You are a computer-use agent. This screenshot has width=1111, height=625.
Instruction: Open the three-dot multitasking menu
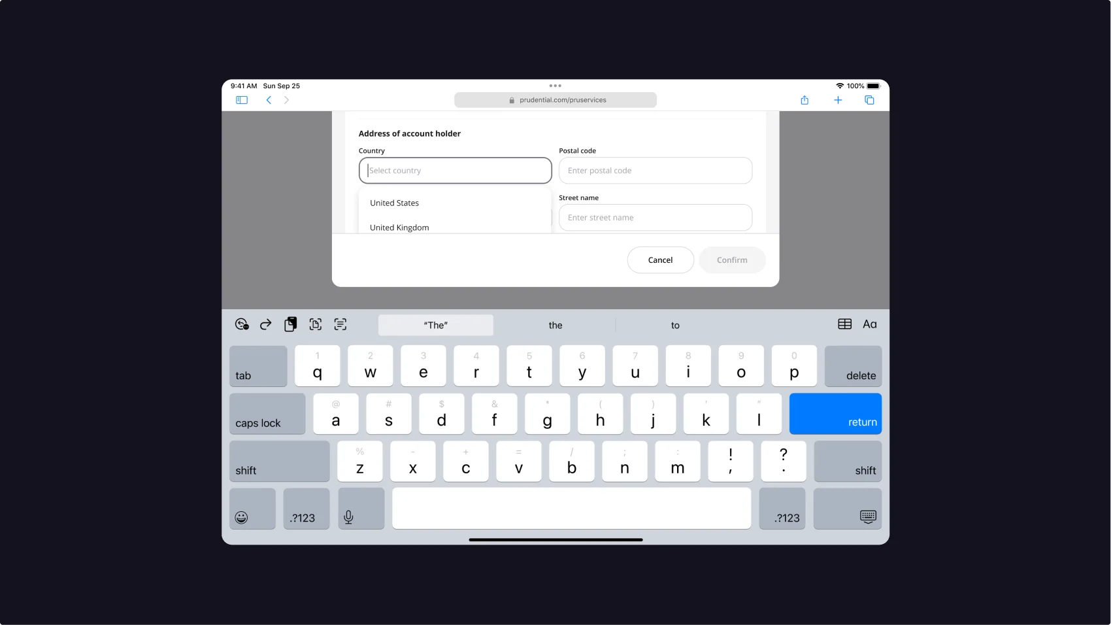[x=555, y=86]
